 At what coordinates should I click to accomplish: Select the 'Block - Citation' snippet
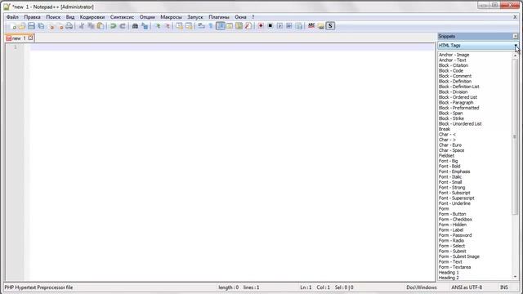(x=454, y=65)
